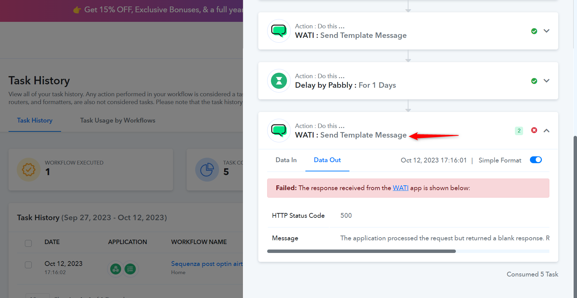
Task: Click the WATI app icon above the Delay step
Action: [x=279, y=31]
